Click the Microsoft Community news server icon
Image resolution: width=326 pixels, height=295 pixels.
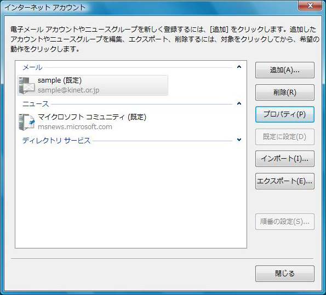tap(26, 122)
